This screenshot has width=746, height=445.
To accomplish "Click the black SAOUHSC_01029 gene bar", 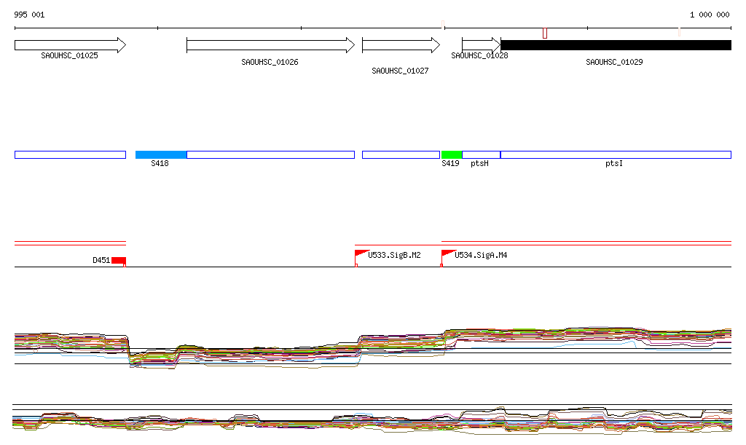I will [616, 45].
